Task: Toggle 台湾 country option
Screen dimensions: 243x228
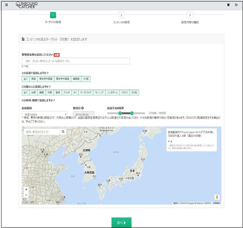Action: point(34,92)
